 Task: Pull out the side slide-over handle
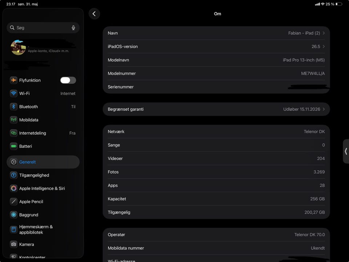[346, 151]
